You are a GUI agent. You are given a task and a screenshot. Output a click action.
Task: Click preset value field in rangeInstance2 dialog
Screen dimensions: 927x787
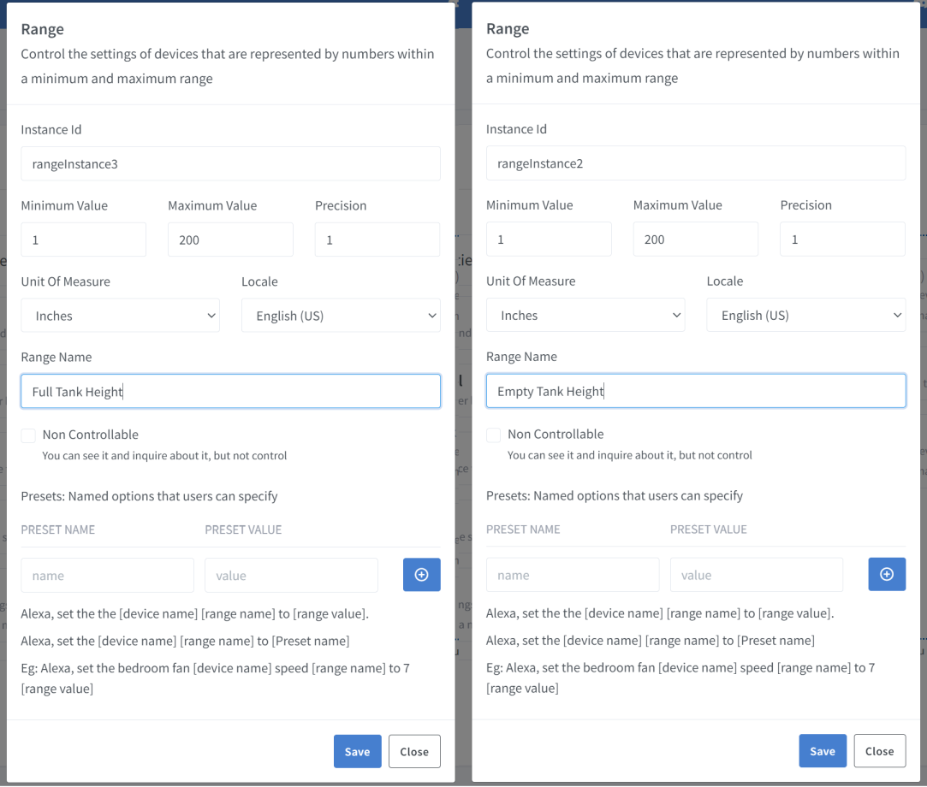(x=757, y=574)
